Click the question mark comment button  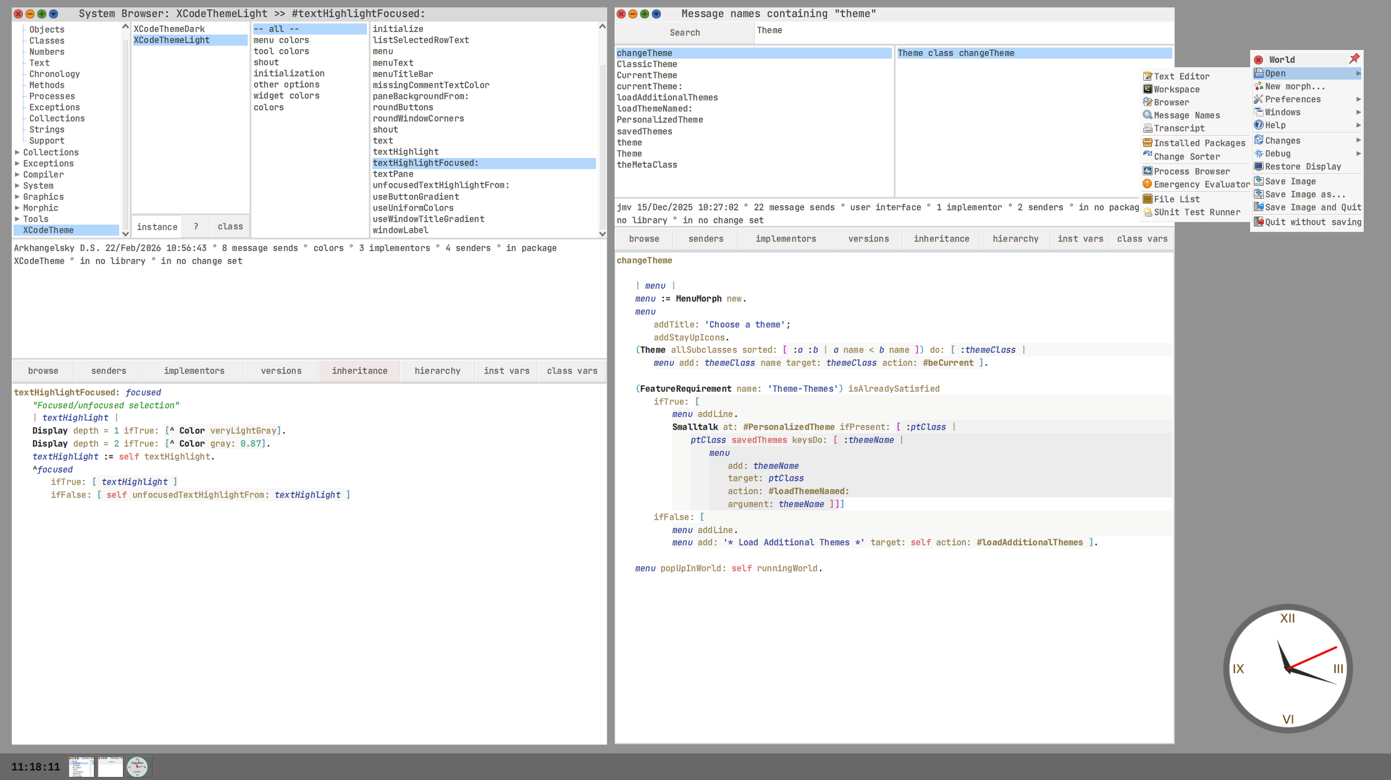coord(196,227)
